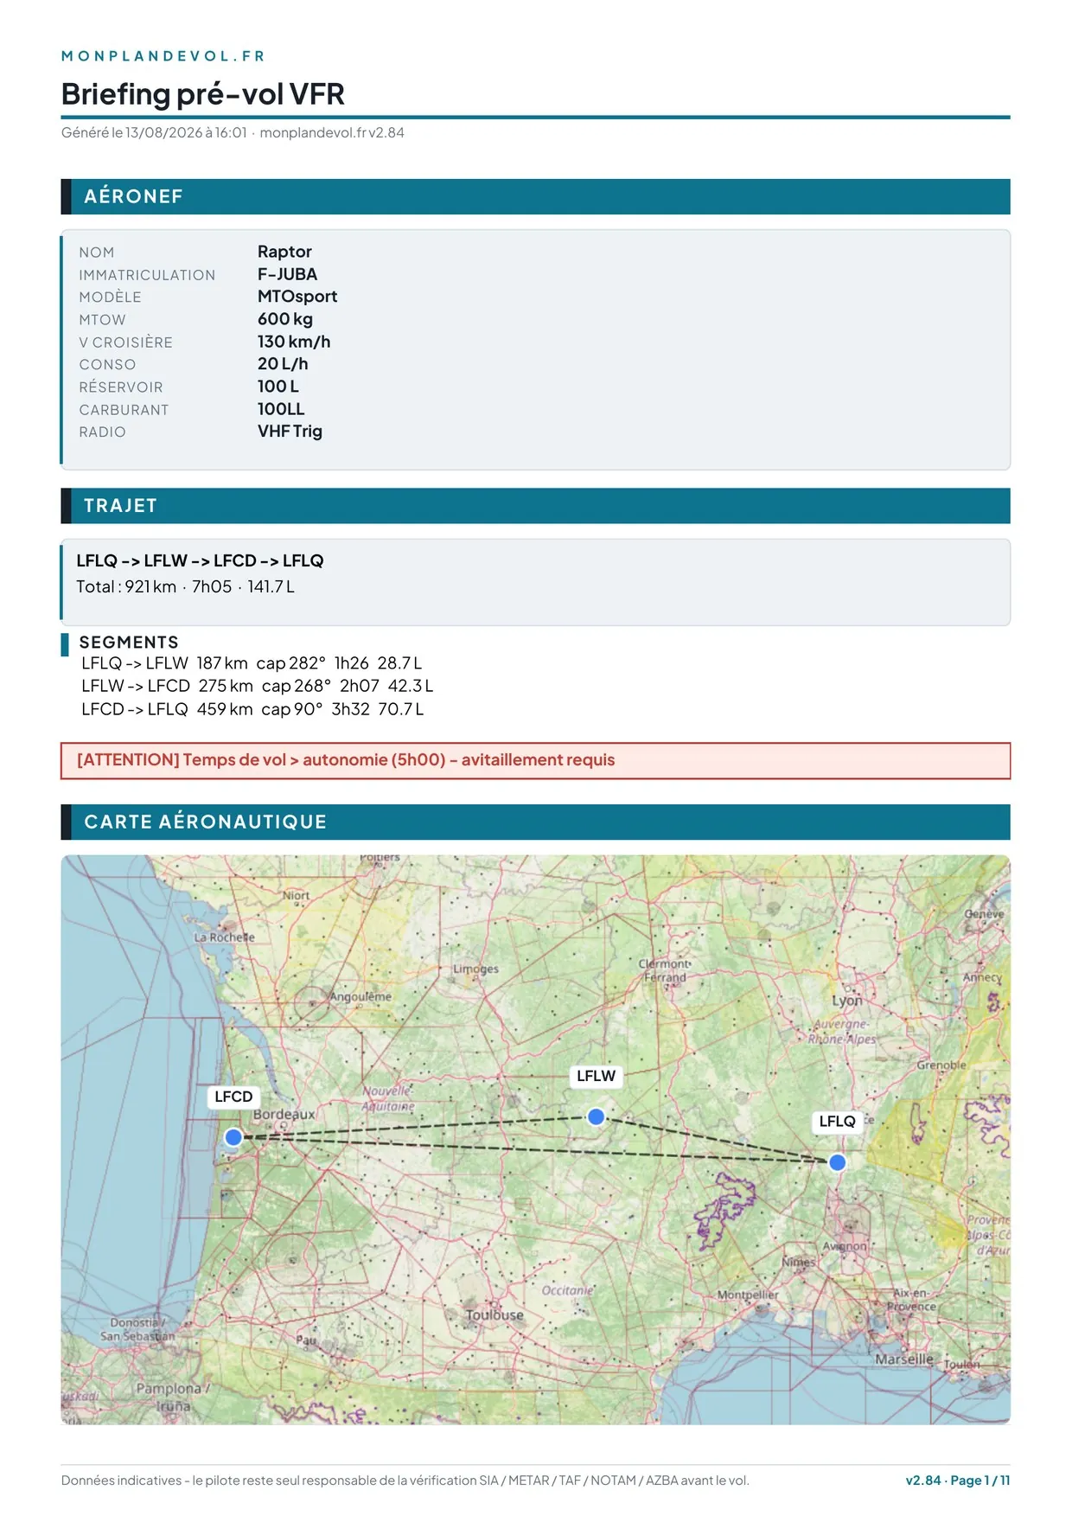Click the footer 'v2.84 · Page 1 / 11'
Viewport: 1072px width, 1516px height.
coord(958,1481)
